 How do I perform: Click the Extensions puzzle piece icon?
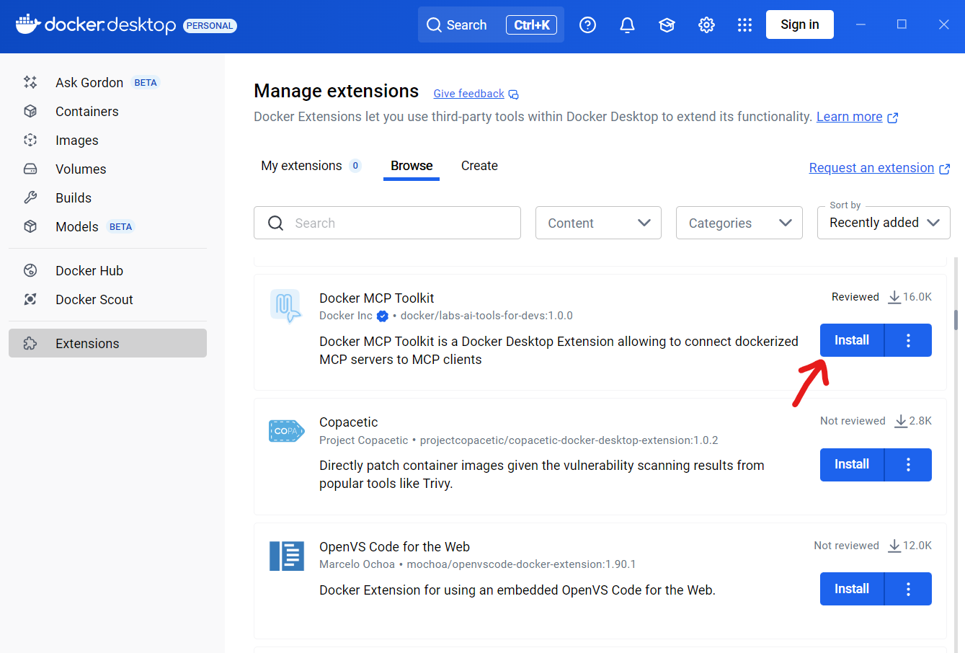[30, 343]
